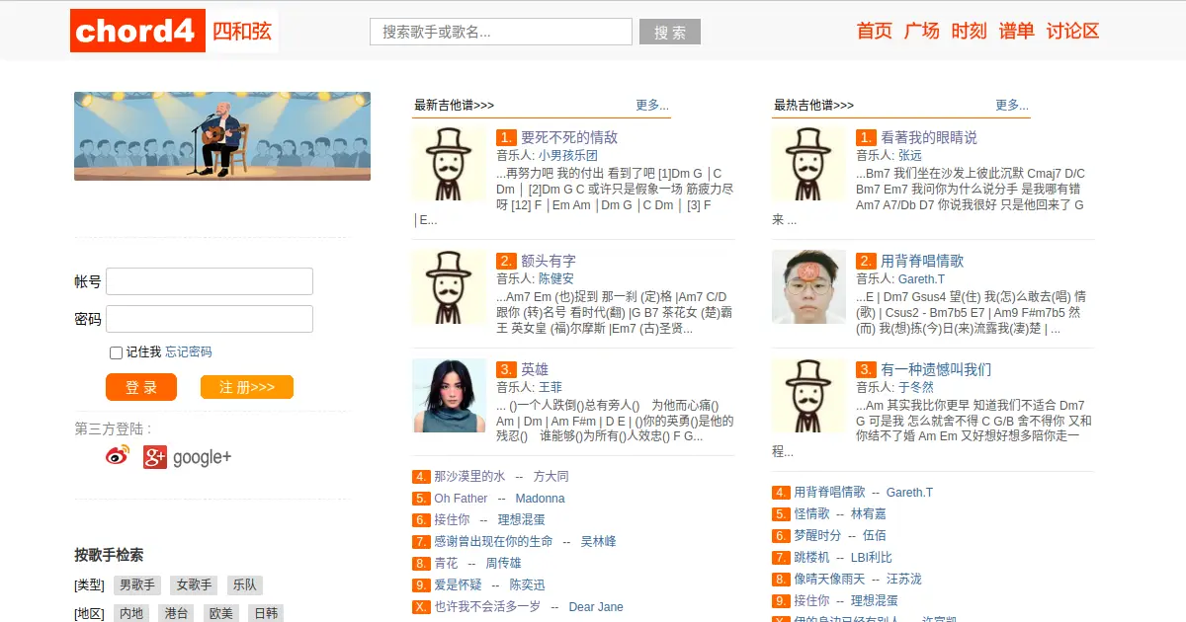
Task: Sign in with the Weibo icon
Action: (118, 456)
